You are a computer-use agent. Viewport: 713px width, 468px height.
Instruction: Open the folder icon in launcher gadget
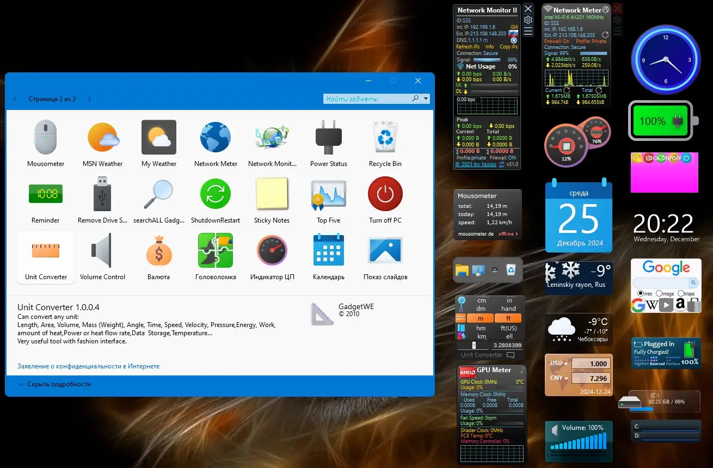(x=462, y=270)
